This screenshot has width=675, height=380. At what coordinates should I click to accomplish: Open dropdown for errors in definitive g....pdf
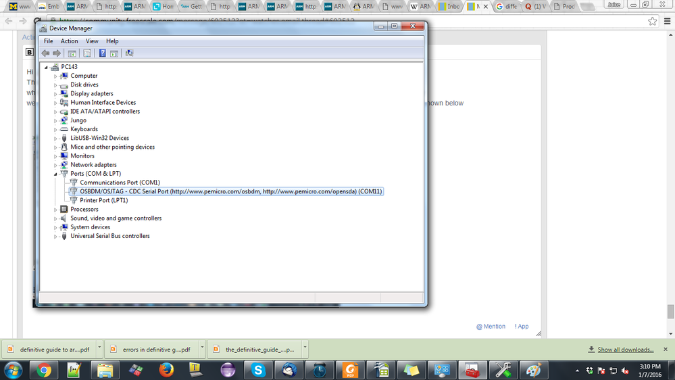tap(202, 348)
